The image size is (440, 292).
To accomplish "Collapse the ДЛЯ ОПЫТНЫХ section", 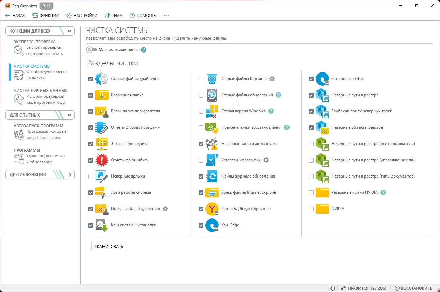I will click(40, 115).
